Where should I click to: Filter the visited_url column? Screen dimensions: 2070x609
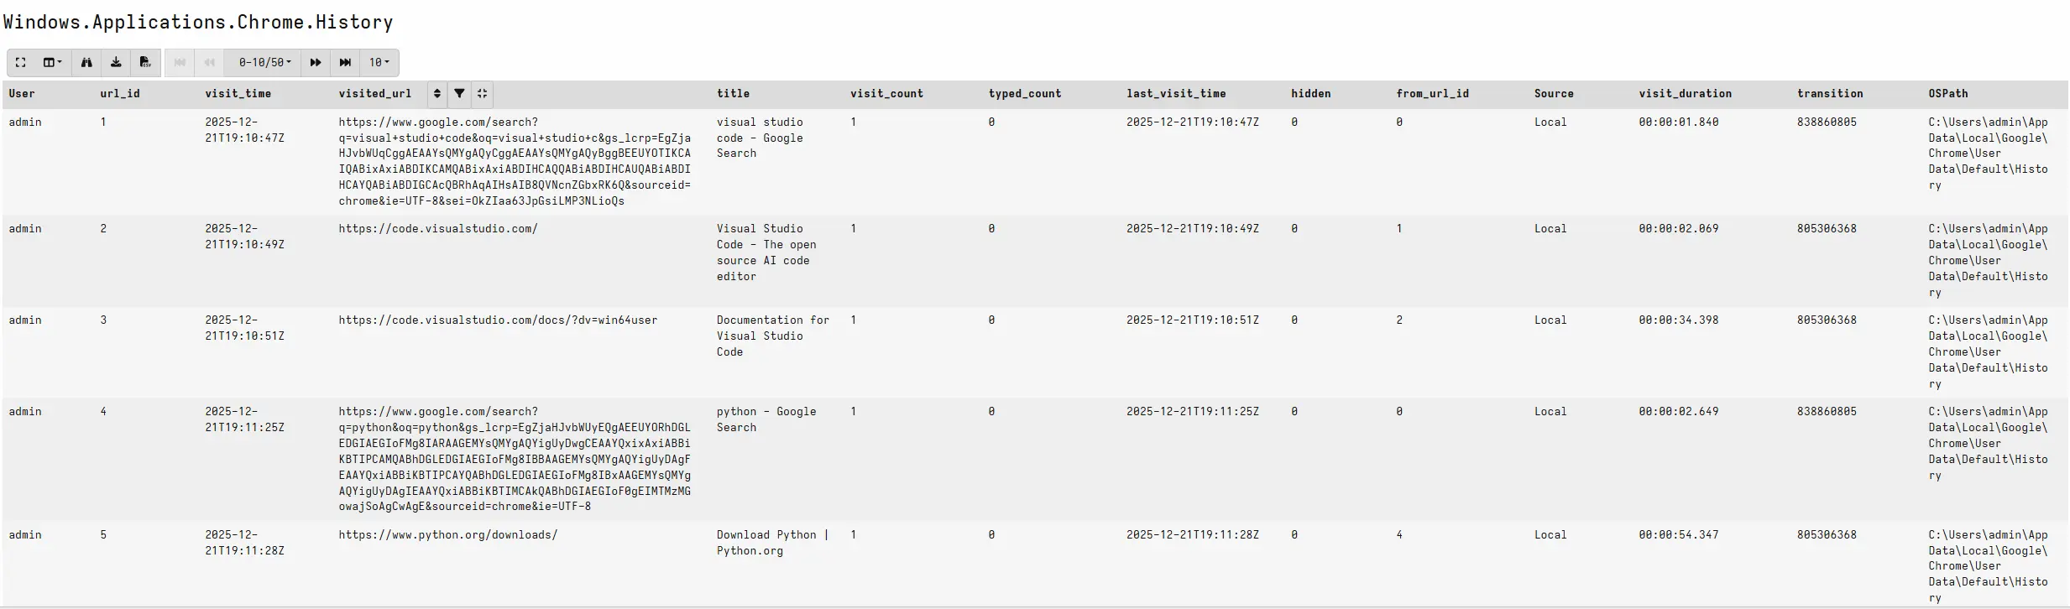459,94
